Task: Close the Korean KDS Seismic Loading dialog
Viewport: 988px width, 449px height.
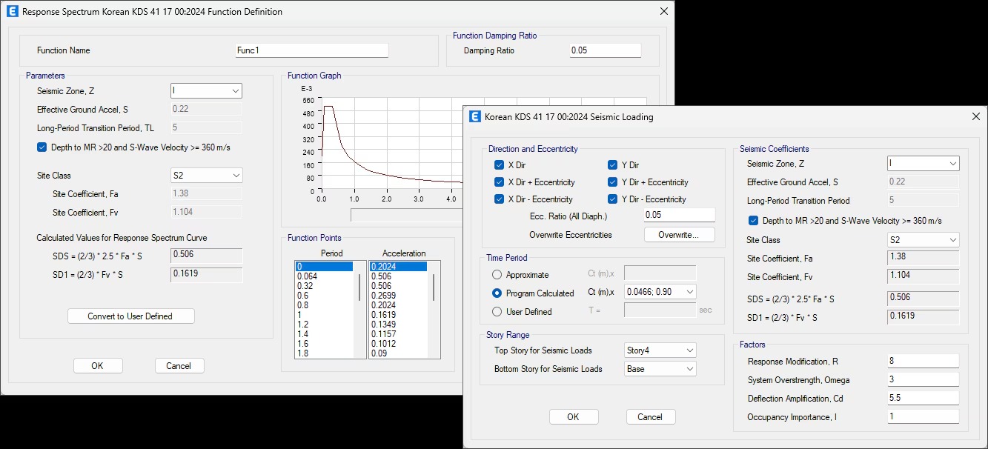Action: coord(975,116)
